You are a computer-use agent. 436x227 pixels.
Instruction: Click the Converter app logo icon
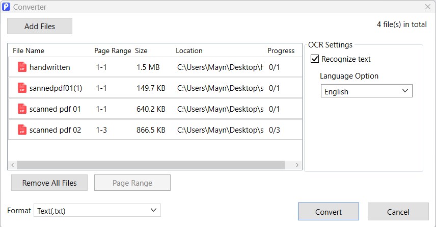(x=6, y=7)
